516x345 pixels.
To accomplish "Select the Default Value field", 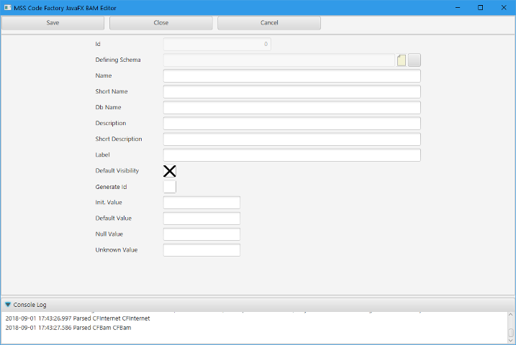I will 202,218.
